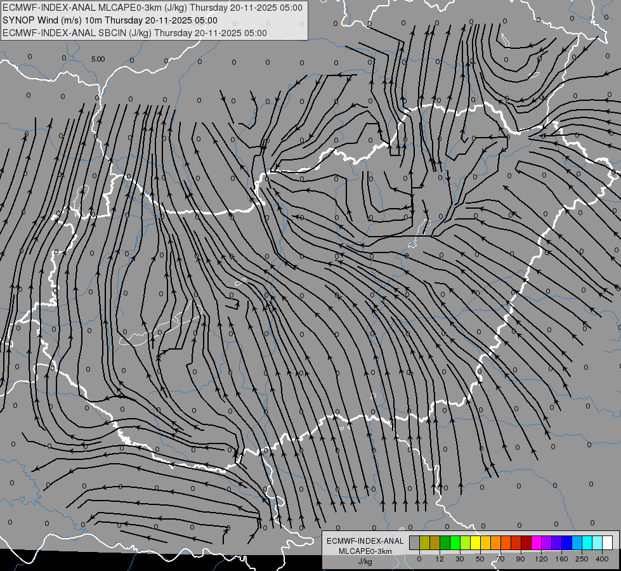Screen dimensions: 621x571
Task: Click the pure blue legend swatch
Action: click(x=566, y=542)
